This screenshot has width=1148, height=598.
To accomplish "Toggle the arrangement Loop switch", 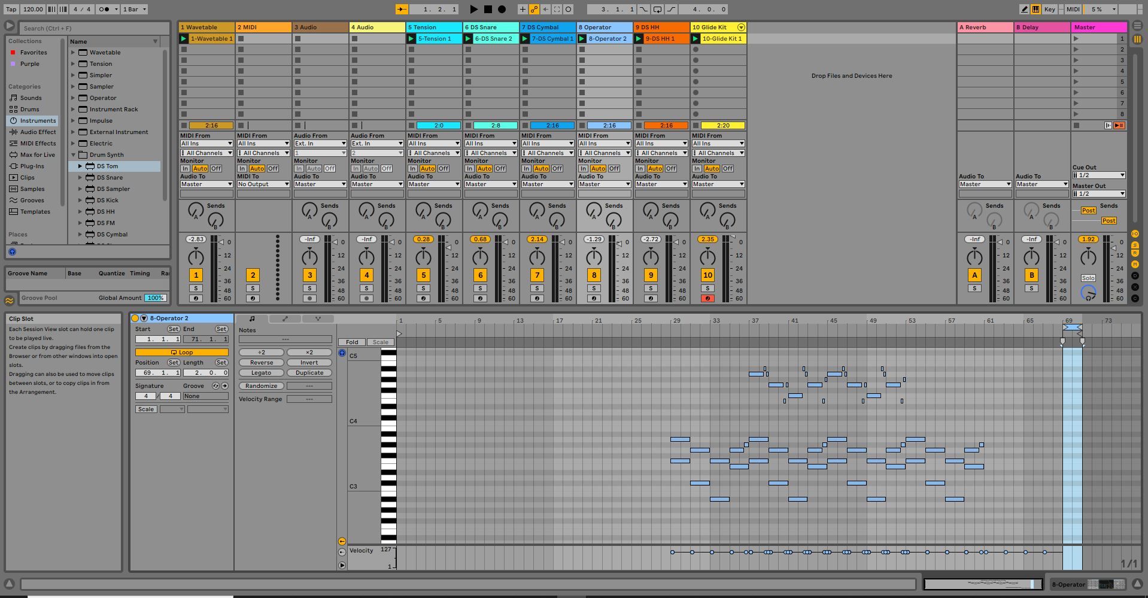I will [657, 9].
